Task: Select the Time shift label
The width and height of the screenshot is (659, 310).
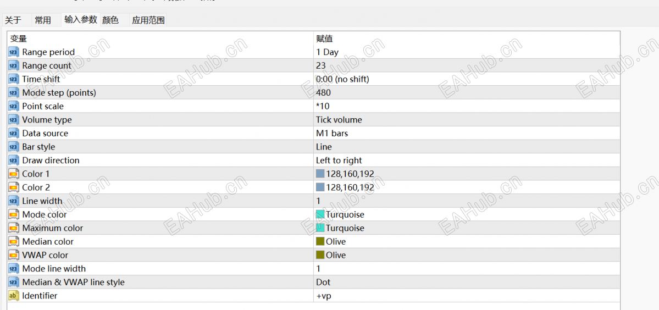Action: pyautogui.click(x=41, y=79)
